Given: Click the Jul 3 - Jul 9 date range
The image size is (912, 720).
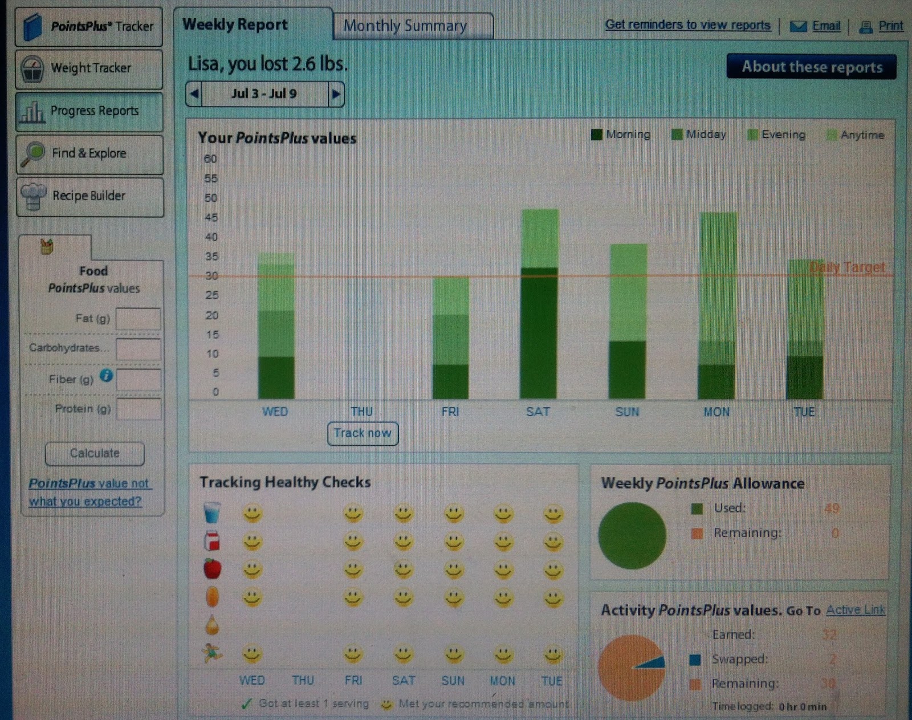Looking at the screenshot, I should coord(264,93).
